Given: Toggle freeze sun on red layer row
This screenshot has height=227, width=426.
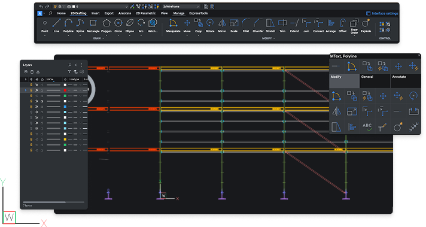Looking at the screenshot, I should tap(36, 90).
